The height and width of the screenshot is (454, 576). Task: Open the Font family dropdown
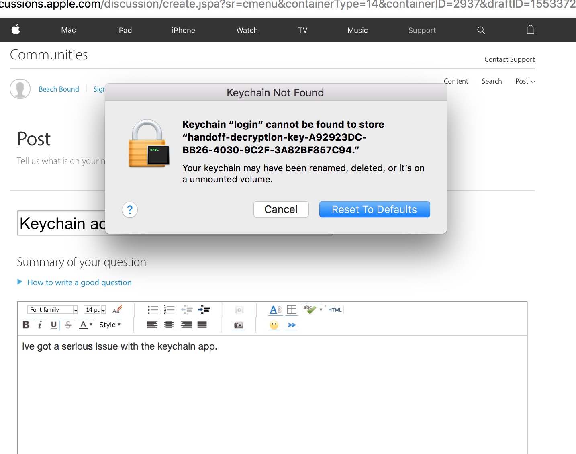53,310
